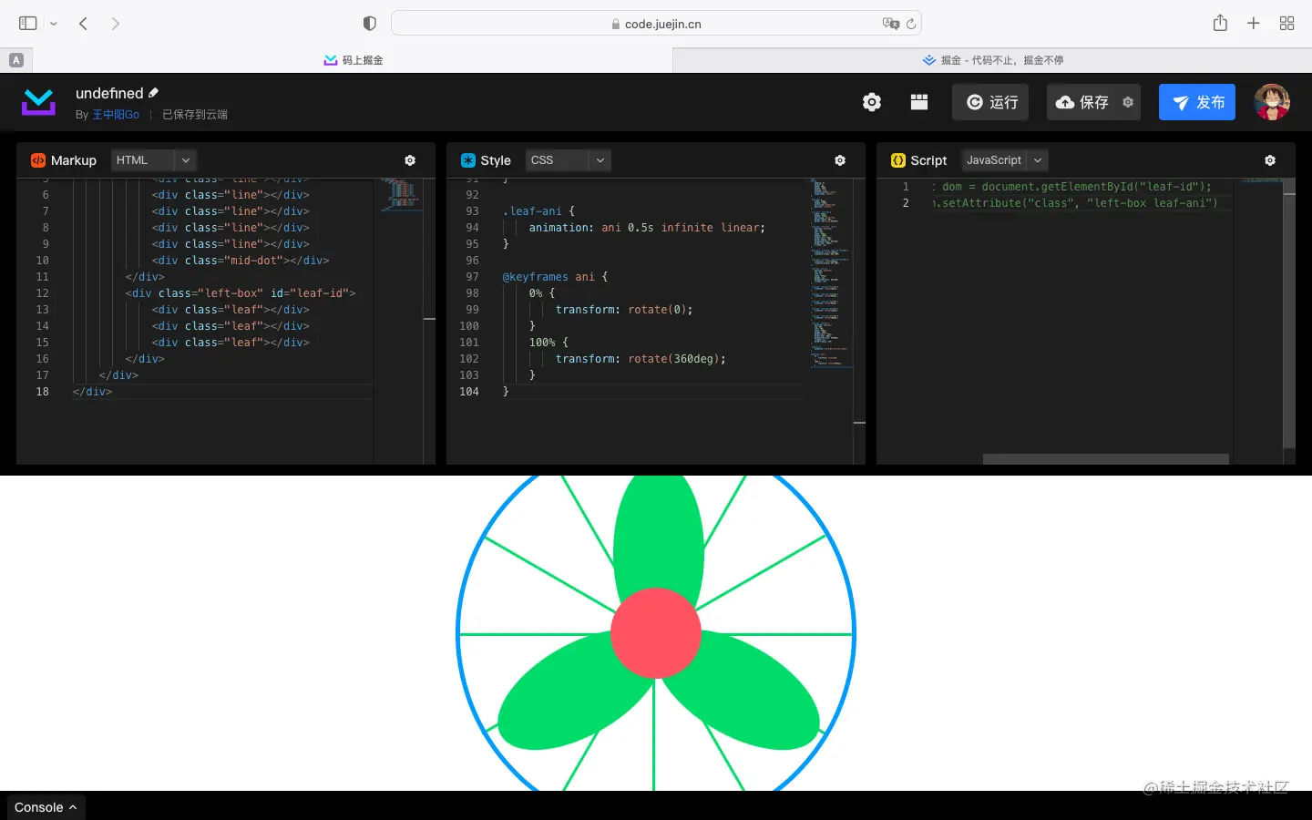Switch to the 码上掘金 tab

point(354,60)
